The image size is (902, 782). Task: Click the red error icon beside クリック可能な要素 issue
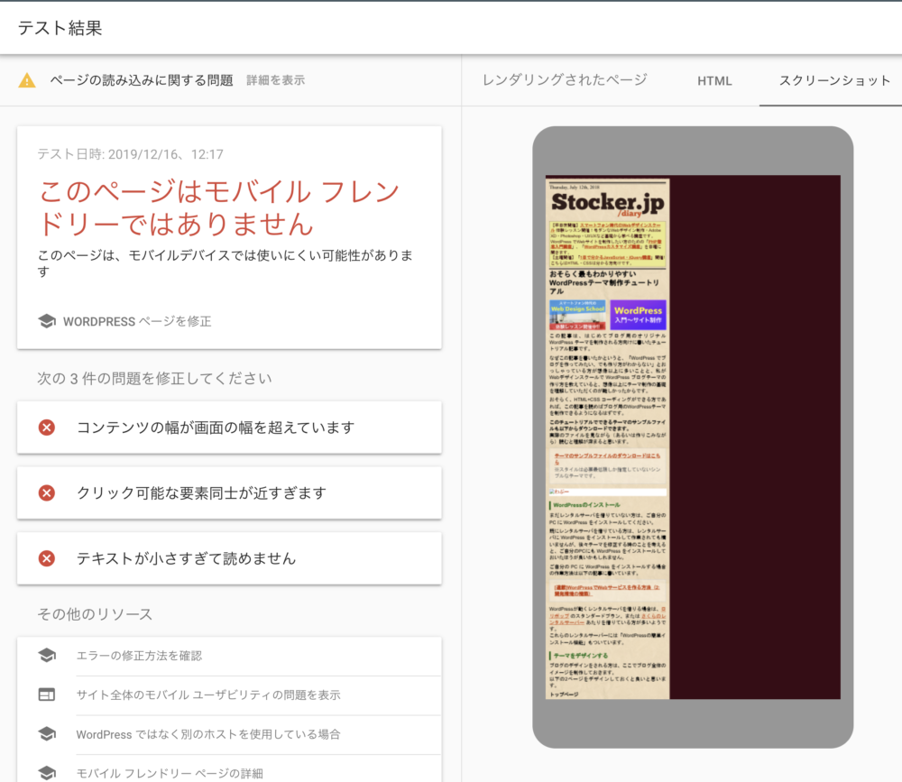point(46,493)
